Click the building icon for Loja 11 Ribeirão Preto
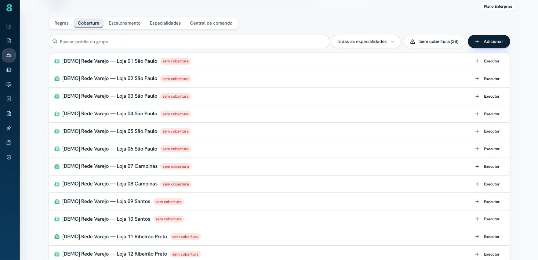 (x=57, y=237)
